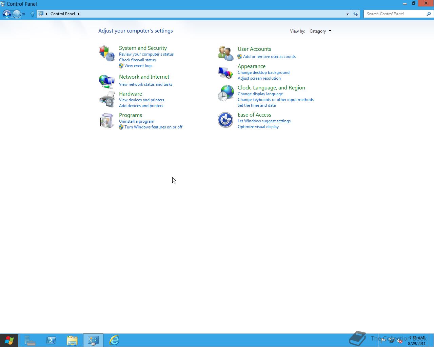434x347 pixels.
Task: Open the Hardware printer icon
Action: pos(107,99)
